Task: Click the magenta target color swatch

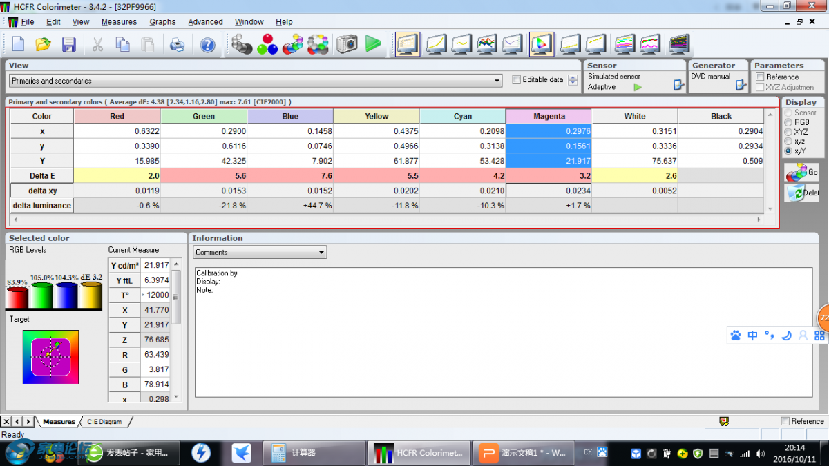Action: [x=50, y=357]
